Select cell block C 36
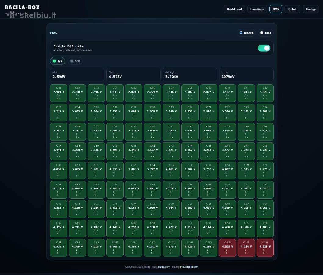 (265, 132)
